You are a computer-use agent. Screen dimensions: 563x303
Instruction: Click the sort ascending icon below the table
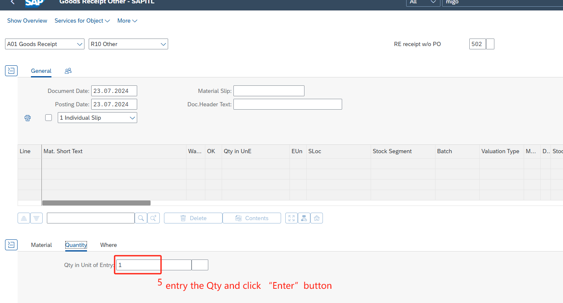click(24, 218)
